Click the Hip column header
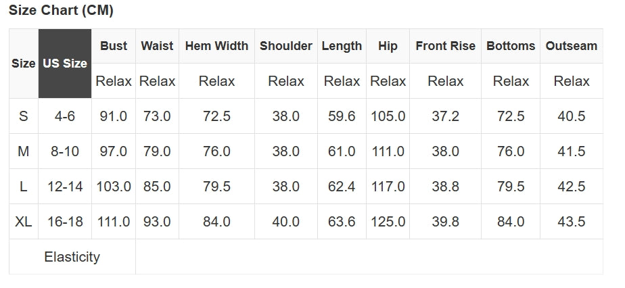Viewport: 625px width, 288px height. (388, 46)
